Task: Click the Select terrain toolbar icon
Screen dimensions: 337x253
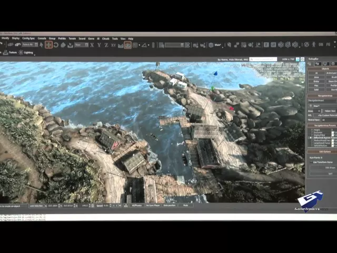Action: coord(70,45)
